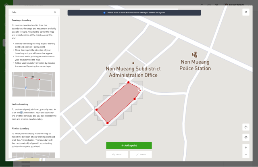The height and width of the screenshot is (167, 258).
Task: Click the "Drawing a boundary" heading
Action: coord(21,20)
